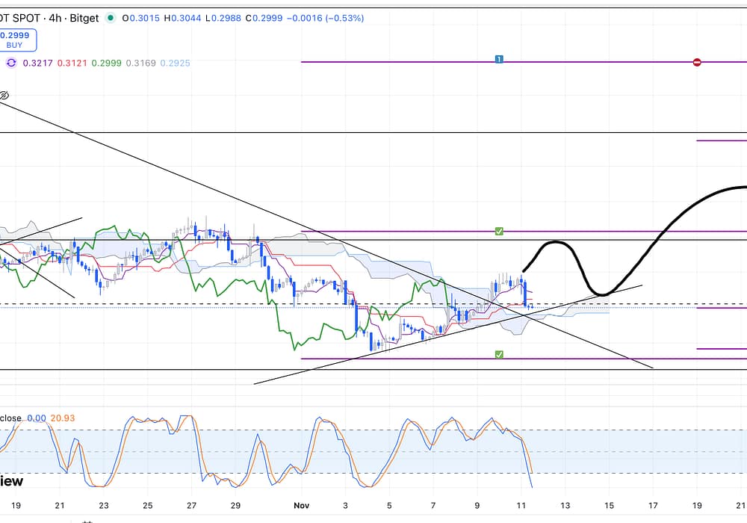Screen dimensions: 747x523
Task: Click the stochastic value 20.93 in indicator legend
Action: coord(62,418)
